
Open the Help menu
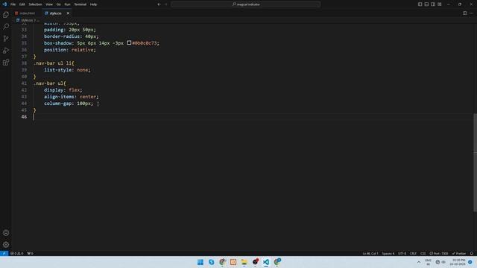click(x=93, y=4)
